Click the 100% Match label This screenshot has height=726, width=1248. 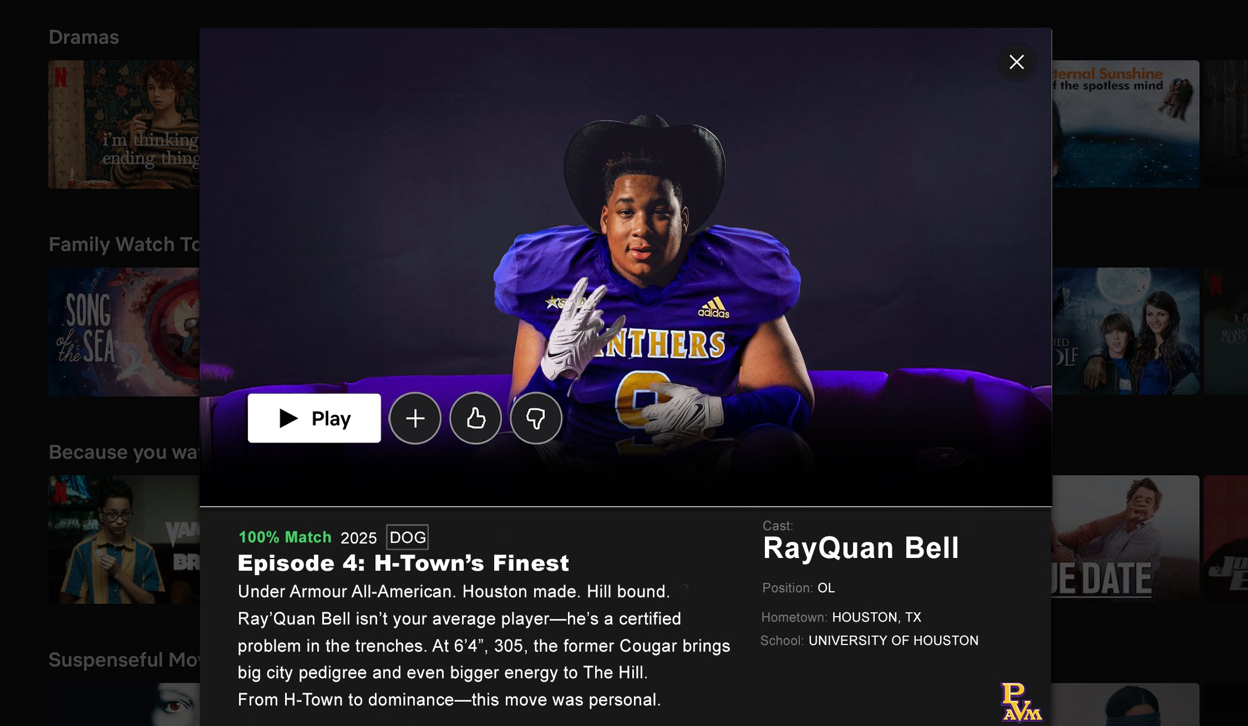[x=285, y=537]
